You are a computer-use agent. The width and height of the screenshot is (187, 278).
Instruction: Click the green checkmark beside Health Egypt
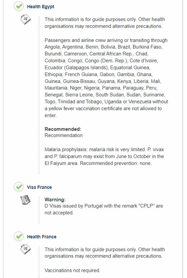click(x=19, y=7)
